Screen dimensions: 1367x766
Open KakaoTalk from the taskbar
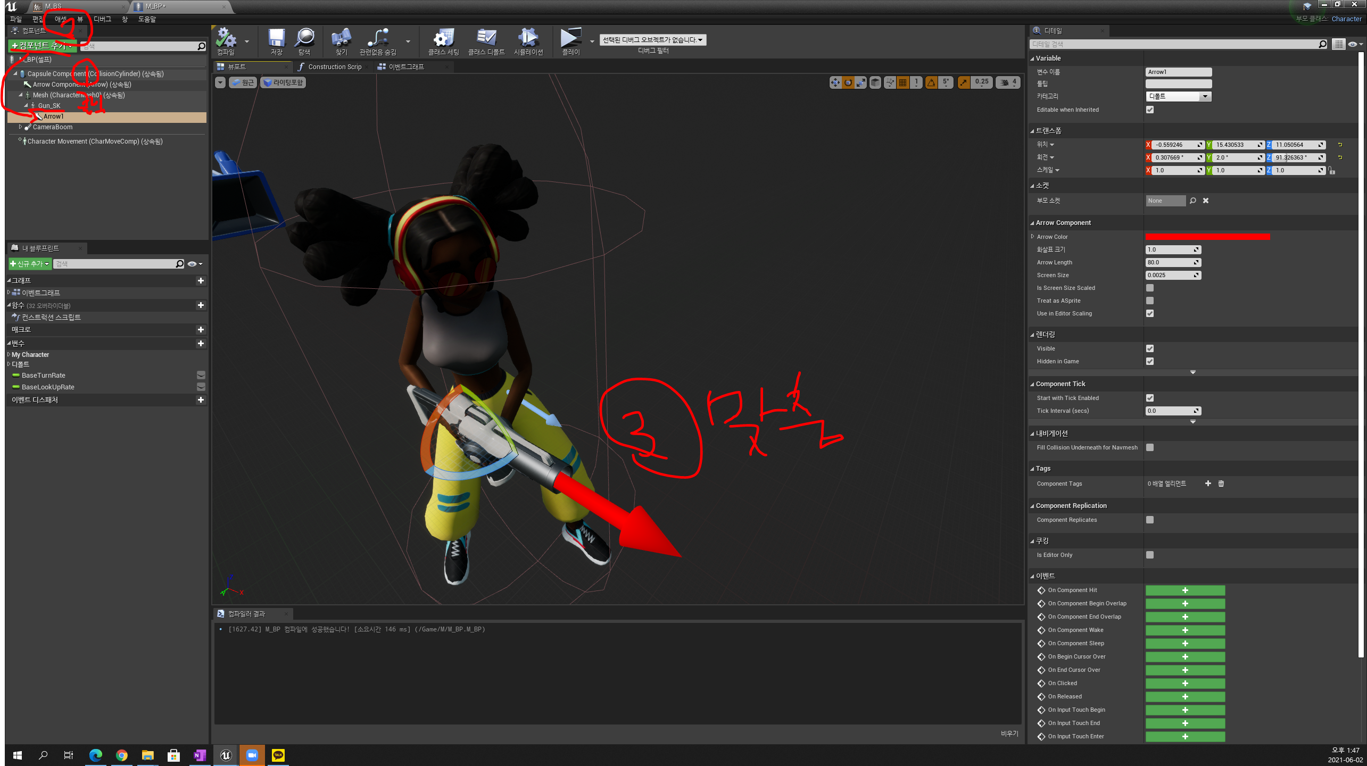pos(278,755)
